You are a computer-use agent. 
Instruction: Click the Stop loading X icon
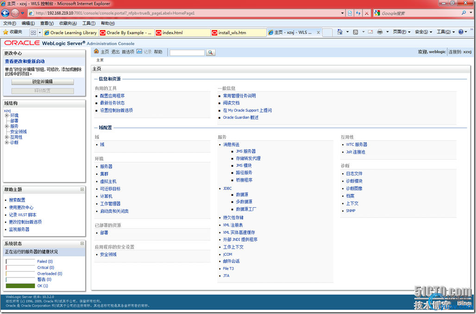367,13
